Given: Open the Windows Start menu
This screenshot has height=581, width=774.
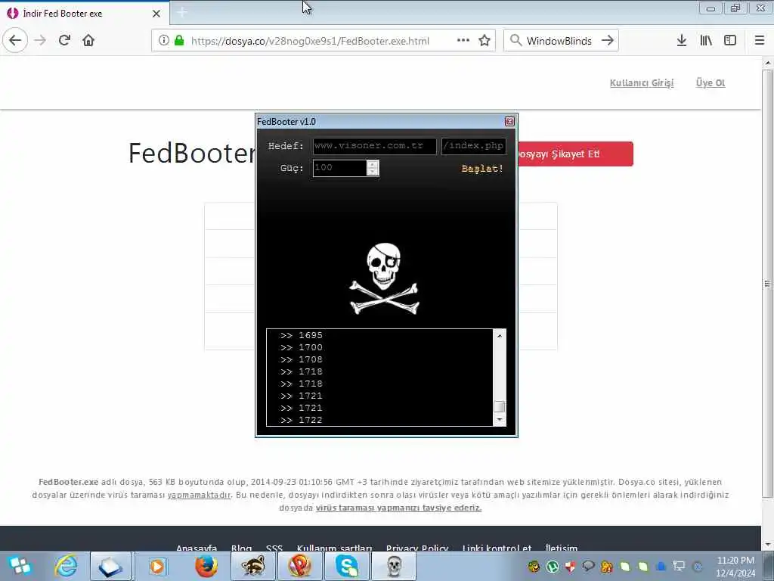Looking at the screenshot, I should point(20,566).
